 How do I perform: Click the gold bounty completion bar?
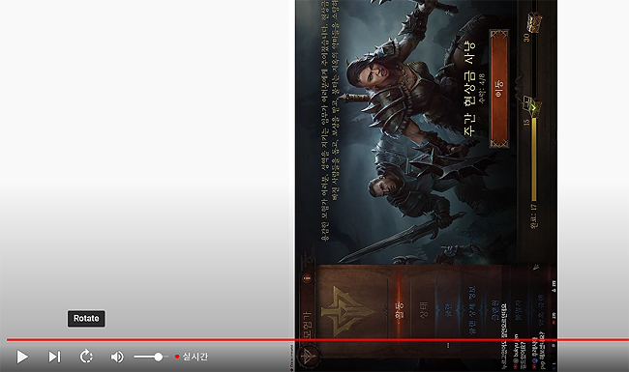534,158
